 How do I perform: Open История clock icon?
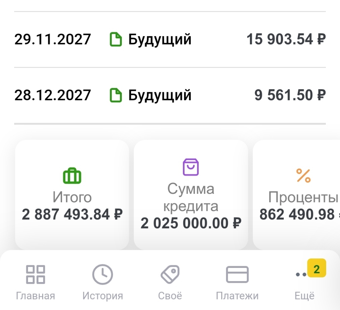103,274
